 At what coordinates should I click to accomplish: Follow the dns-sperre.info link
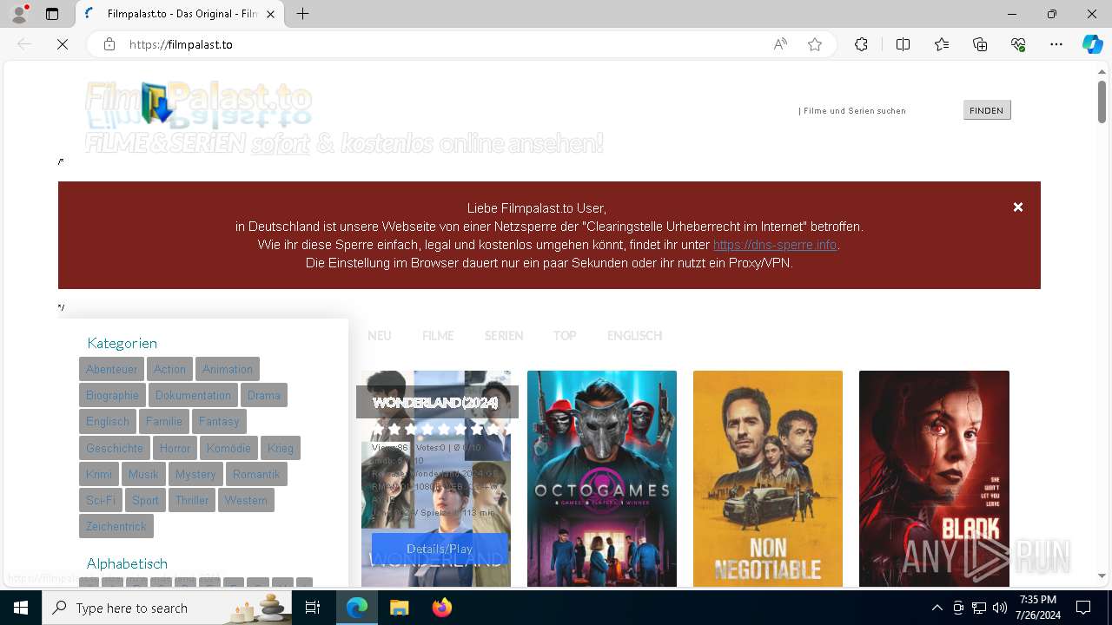point(775,245)
